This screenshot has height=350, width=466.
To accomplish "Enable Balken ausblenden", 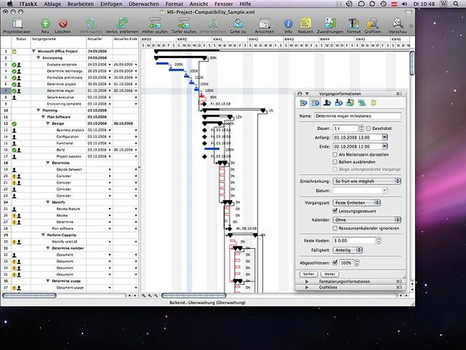I will point(335,161).
